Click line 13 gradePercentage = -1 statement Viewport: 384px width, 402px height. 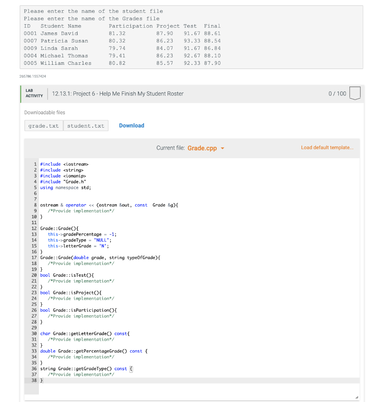[82, 234]
